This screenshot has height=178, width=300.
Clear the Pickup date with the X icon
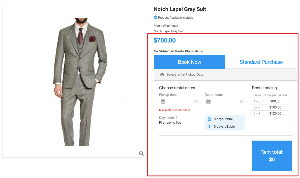[195, 101]
